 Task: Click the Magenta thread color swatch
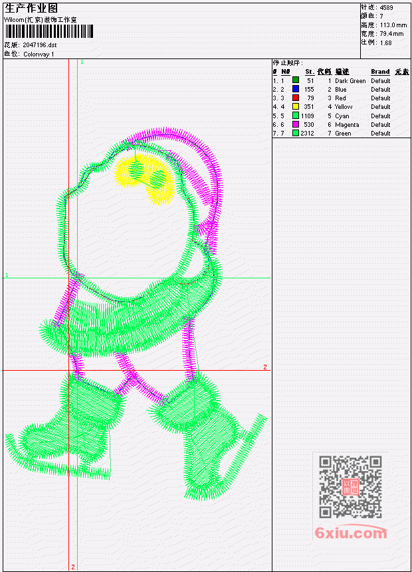296,124
